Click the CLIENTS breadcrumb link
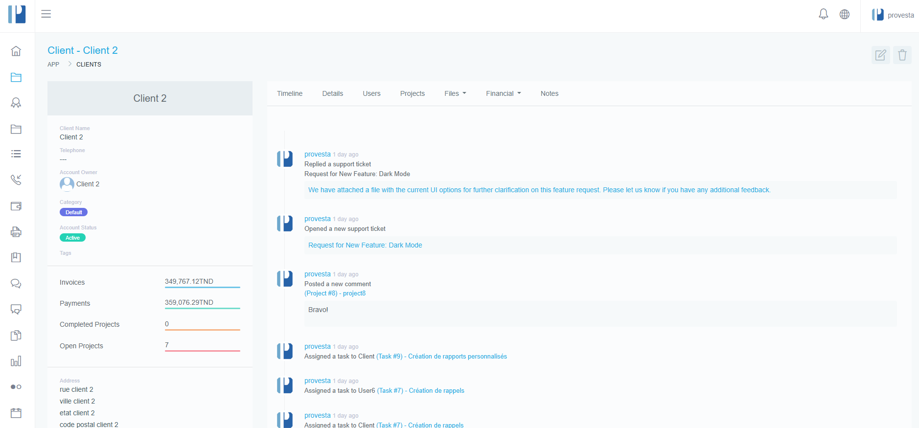Viewport: 919px width, 428px height. [89, 65]
